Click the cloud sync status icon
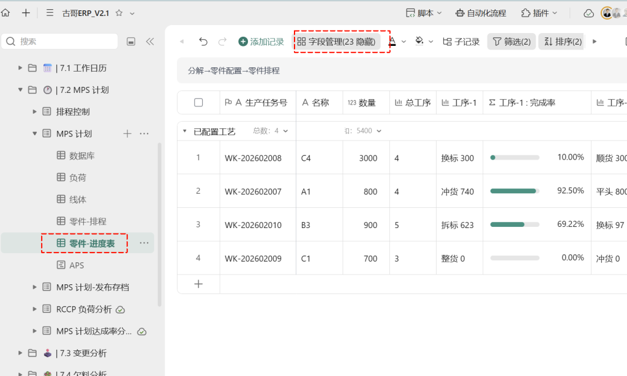 point(588,13)
